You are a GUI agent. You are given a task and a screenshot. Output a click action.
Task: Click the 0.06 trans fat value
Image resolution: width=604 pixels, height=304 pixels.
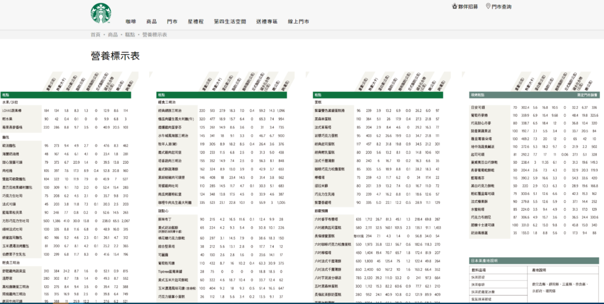click(x=565, y=154)
